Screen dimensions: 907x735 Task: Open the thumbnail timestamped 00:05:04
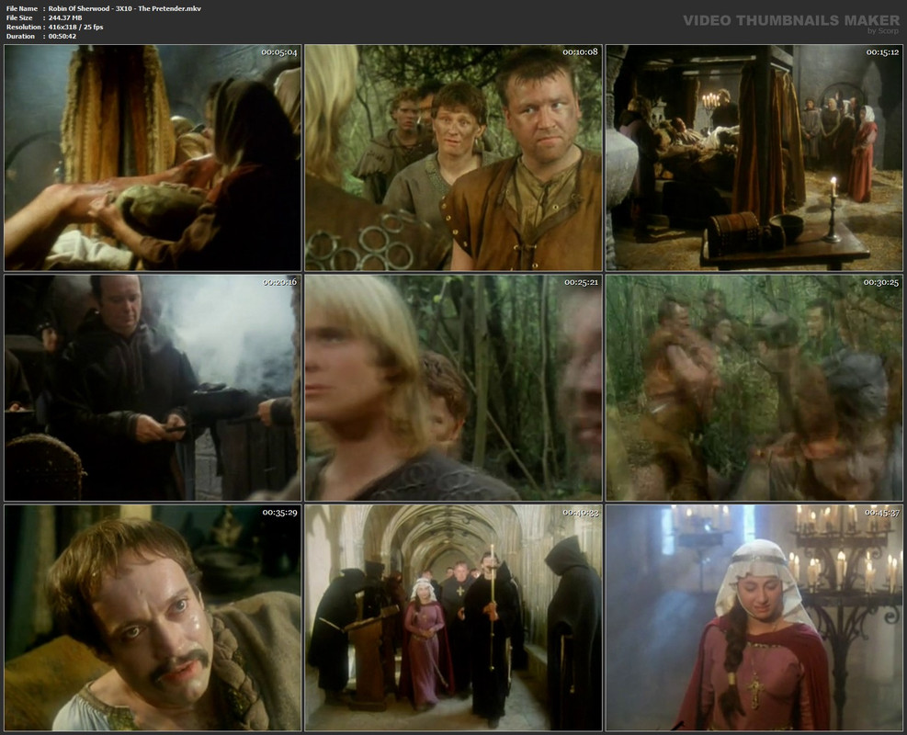pyautogui.click(x=153, y=158)
